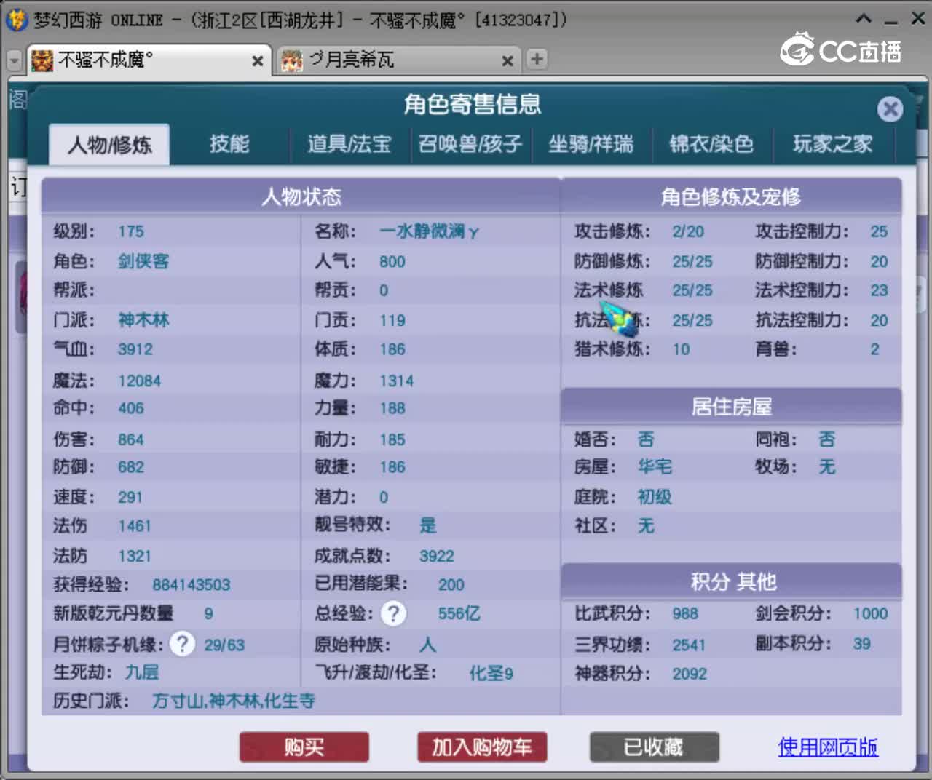
Task: Click help icon next to 总经验
Action: pyautogui.click(x=394, y=613)
